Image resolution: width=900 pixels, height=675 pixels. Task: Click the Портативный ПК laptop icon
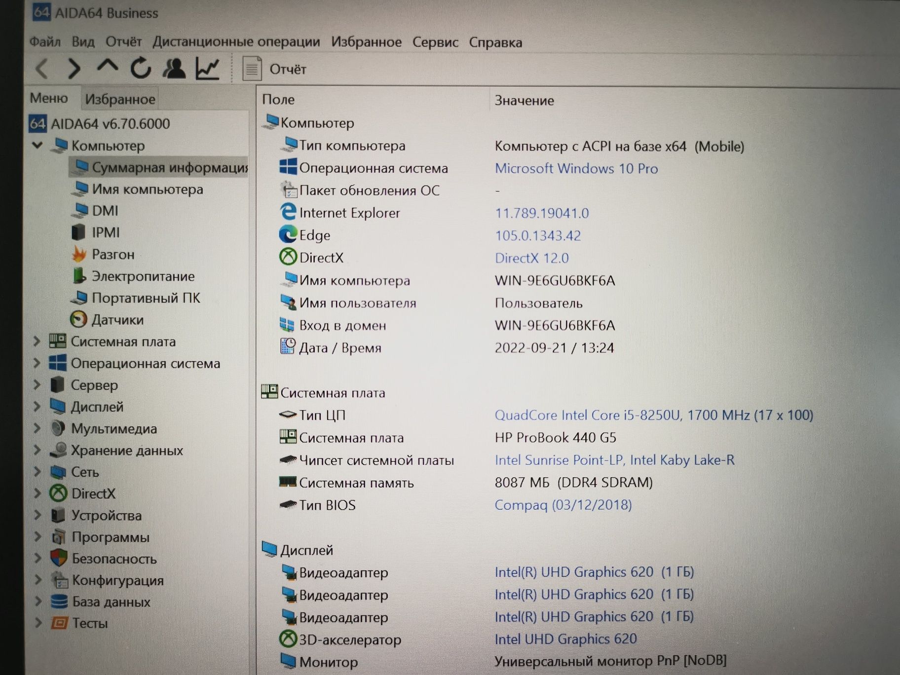coord(79,298)
